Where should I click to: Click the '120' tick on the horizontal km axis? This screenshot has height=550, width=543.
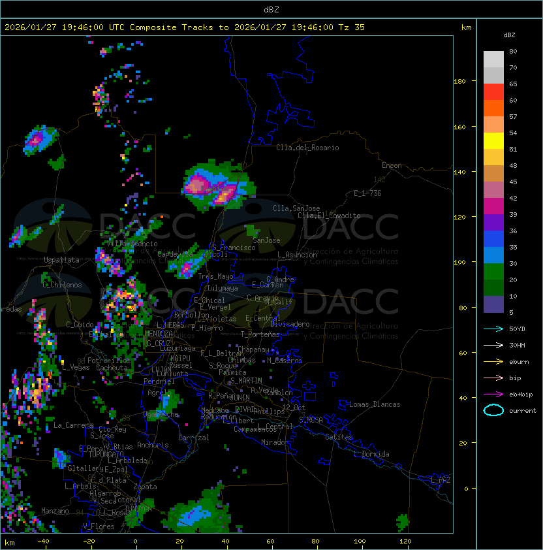pyautogui.click(x=405, y=542)
